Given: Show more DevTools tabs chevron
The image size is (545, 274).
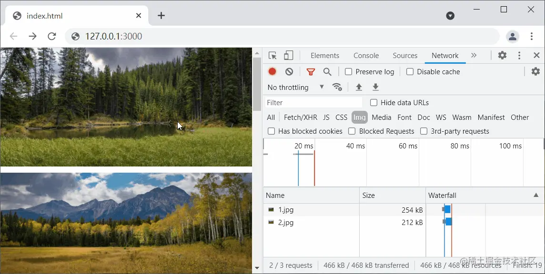Looking at the screenshot, I should [474, 55].
